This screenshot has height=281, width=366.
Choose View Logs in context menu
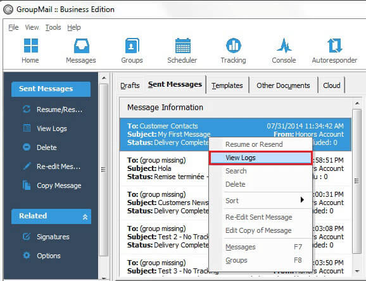[260, 158]
